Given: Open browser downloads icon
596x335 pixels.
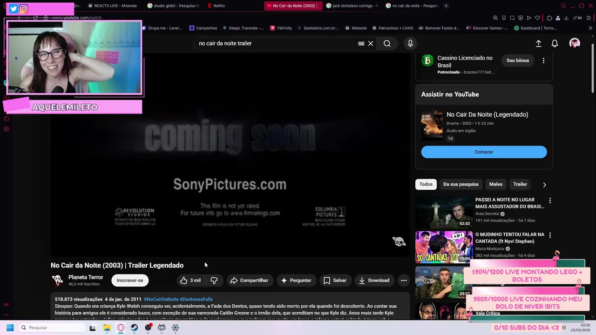Looking at the screenshot, I should coord(566,18).
